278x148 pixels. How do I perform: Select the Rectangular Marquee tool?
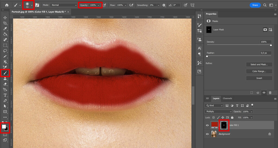point(5,45)
